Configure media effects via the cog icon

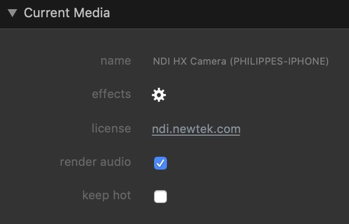pos(159,95)
